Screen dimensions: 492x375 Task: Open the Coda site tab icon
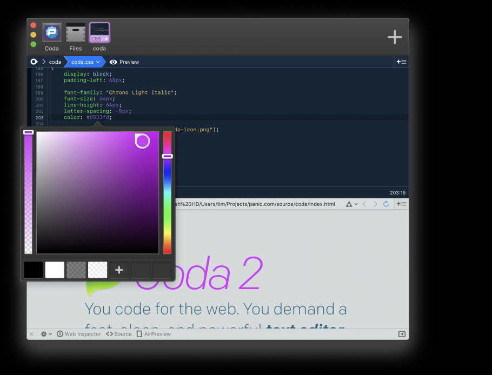coord(51,32)
